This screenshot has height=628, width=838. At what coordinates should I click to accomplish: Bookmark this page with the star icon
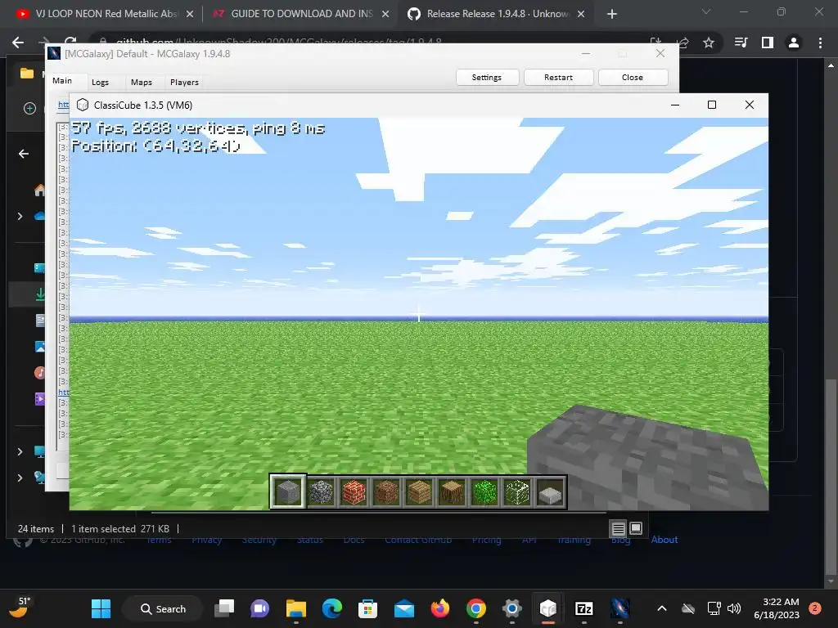[x=709, y=43]
